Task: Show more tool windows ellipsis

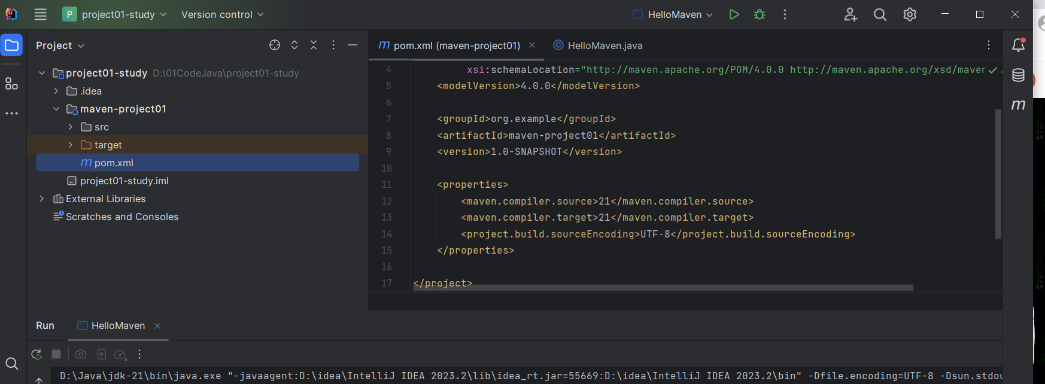Action: [x=11, y=113]
